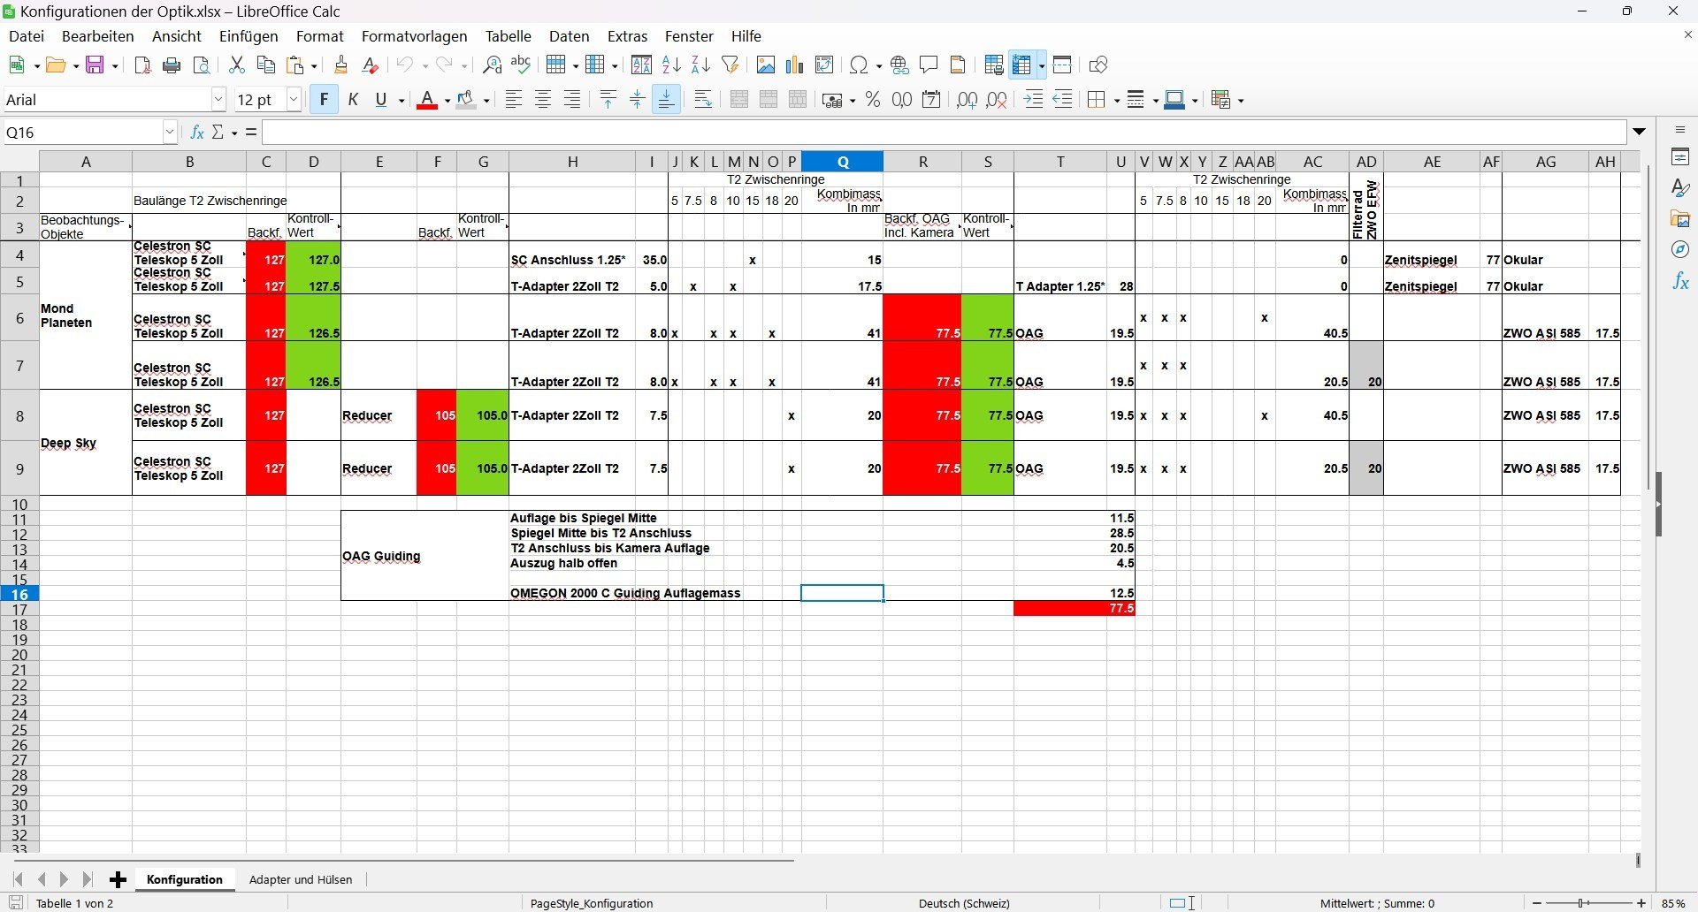Viewport: 1698px width, 912px height.
Task: Toggle AutoFilter funnel icon
Action: (x=730, y=65)
